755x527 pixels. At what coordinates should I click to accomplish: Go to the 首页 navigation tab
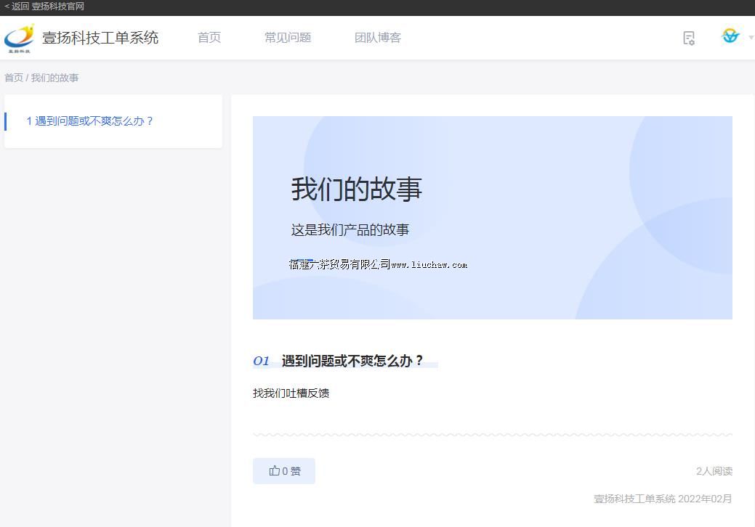point(209,38)
